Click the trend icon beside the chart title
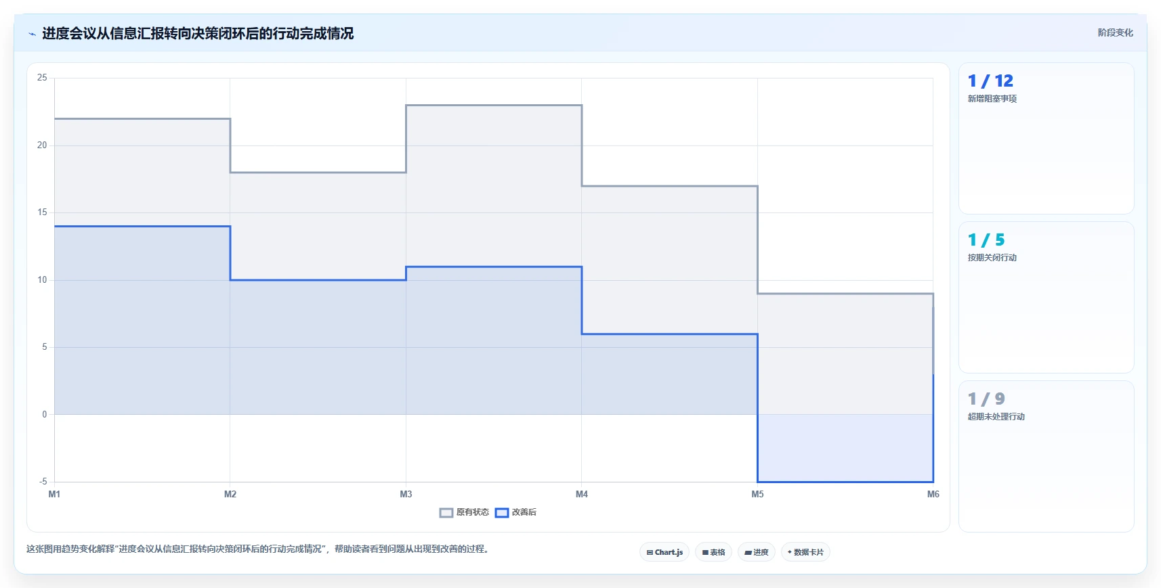Screen dimensions: 1161x588 pyautogui.click(x=32, y=34)
